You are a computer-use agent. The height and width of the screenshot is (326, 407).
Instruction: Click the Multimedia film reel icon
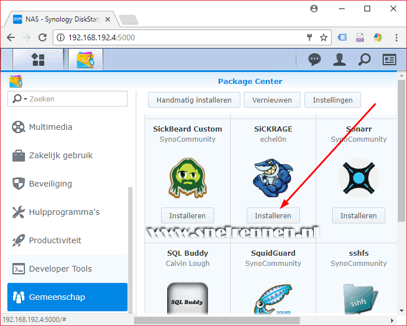click(x=18, y=127)
